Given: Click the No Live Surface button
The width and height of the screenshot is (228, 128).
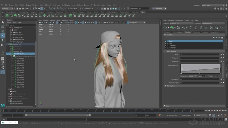Looking at the screenshot, I should click(72, 8).
